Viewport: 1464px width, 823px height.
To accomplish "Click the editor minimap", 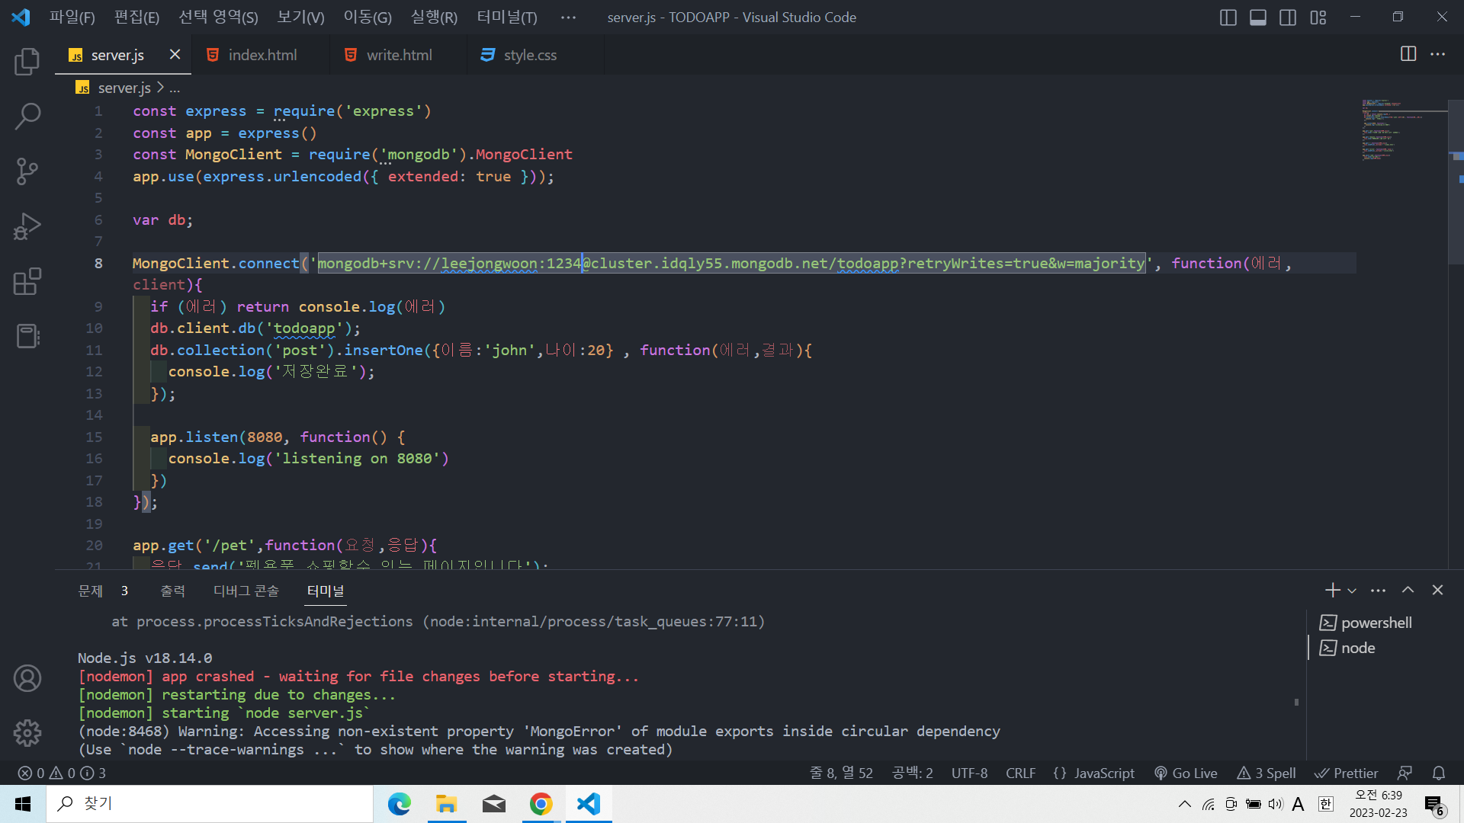I will pyautogui.click(x=1403, y=130).
